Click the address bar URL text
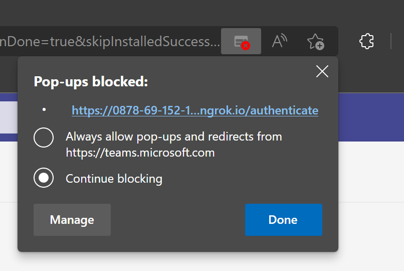Screen dimensions: 404x271 pyautogui.click(x=109, y=41)
